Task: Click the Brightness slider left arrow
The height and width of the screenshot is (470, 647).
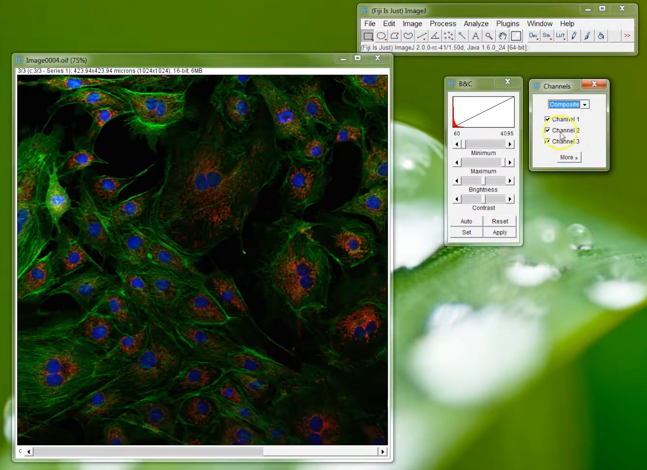Action: (457, 181)
